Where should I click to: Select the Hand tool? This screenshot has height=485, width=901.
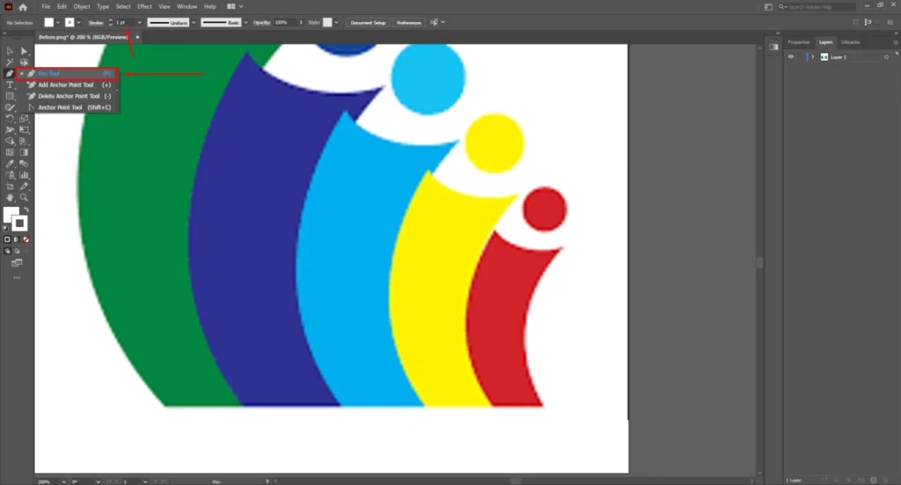[10, 198]
